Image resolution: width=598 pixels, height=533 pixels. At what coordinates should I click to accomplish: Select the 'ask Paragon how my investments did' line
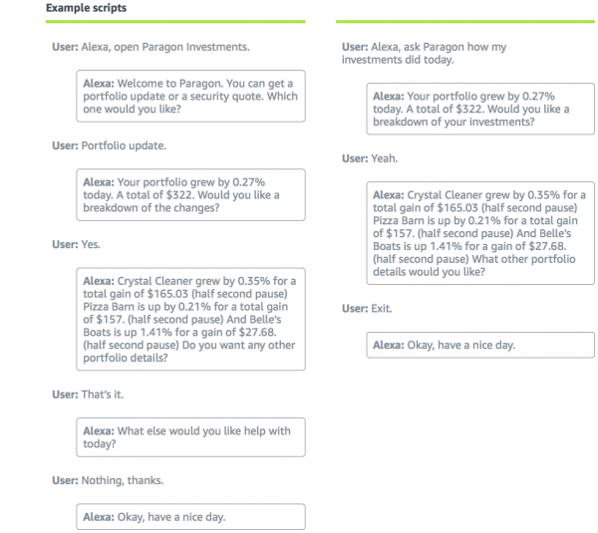point(424,53)
